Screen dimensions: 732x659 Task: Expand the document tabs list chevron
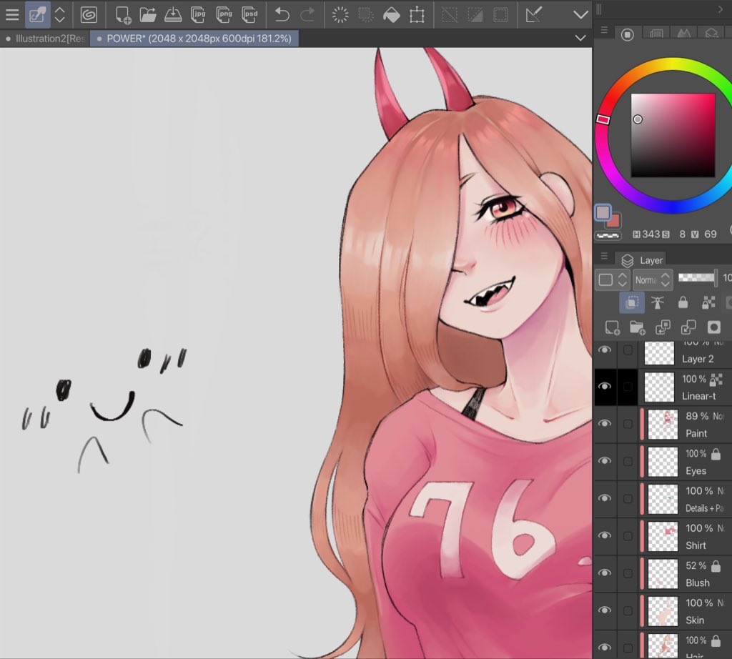click(580, 39)
